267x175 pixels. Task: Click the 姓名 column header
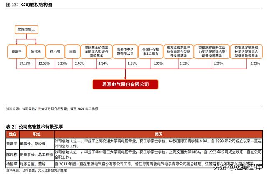tap(13, 134)
